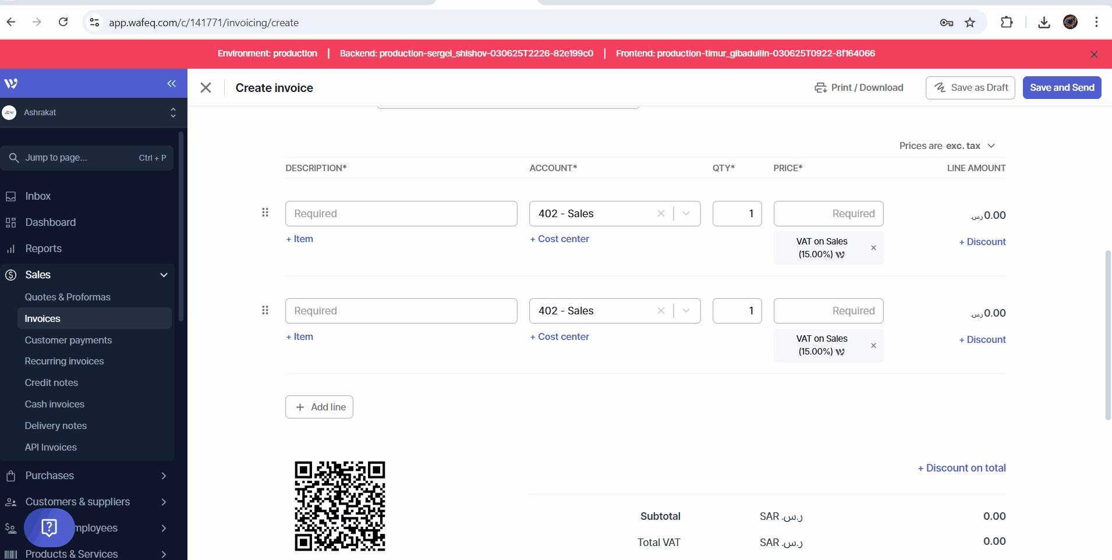Click the + Discount on total link
The image size is (1112, 560).
click(961, 468)
